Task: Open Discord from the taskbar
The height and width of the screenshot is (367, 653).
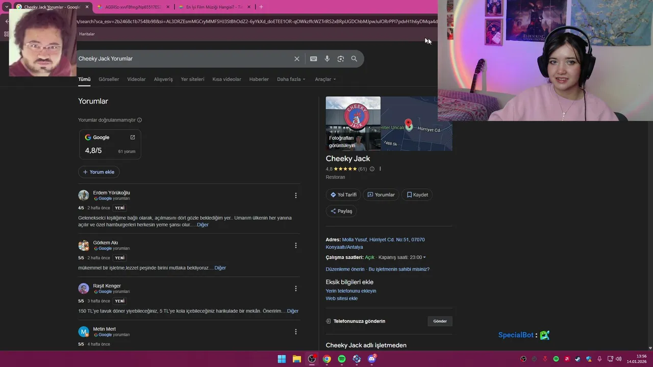Action: (372, 359)
